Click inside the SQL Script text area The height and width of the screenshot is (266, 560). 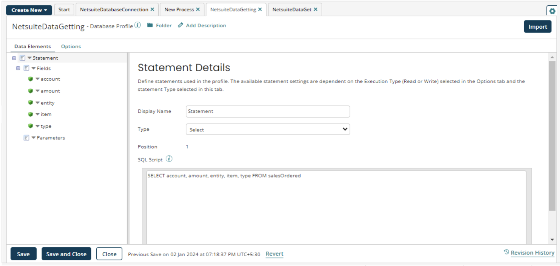pos(336,207)
